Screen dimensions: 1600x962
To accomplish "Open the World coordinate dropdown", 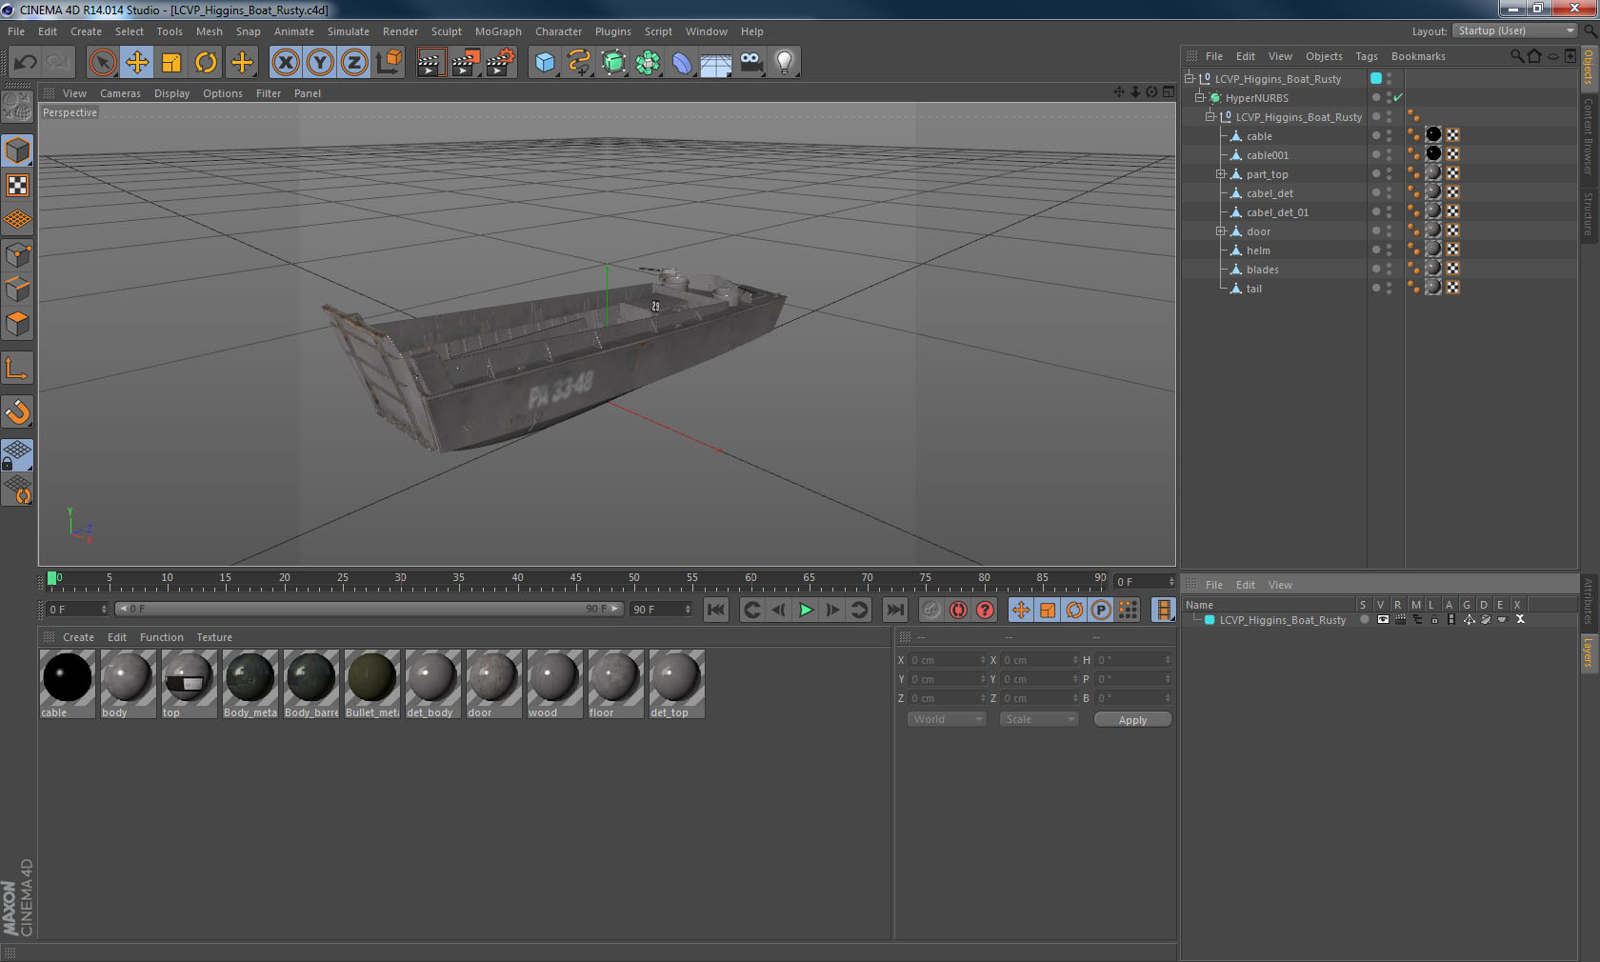I will [x=946, y=719].
